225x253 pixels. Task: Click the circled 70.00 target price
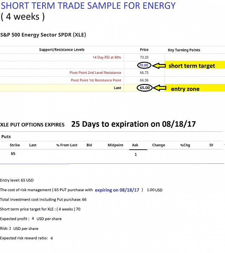144,65
